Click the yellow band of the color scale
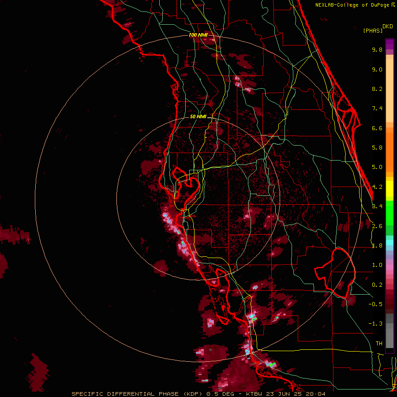 (x=390, y=189)
